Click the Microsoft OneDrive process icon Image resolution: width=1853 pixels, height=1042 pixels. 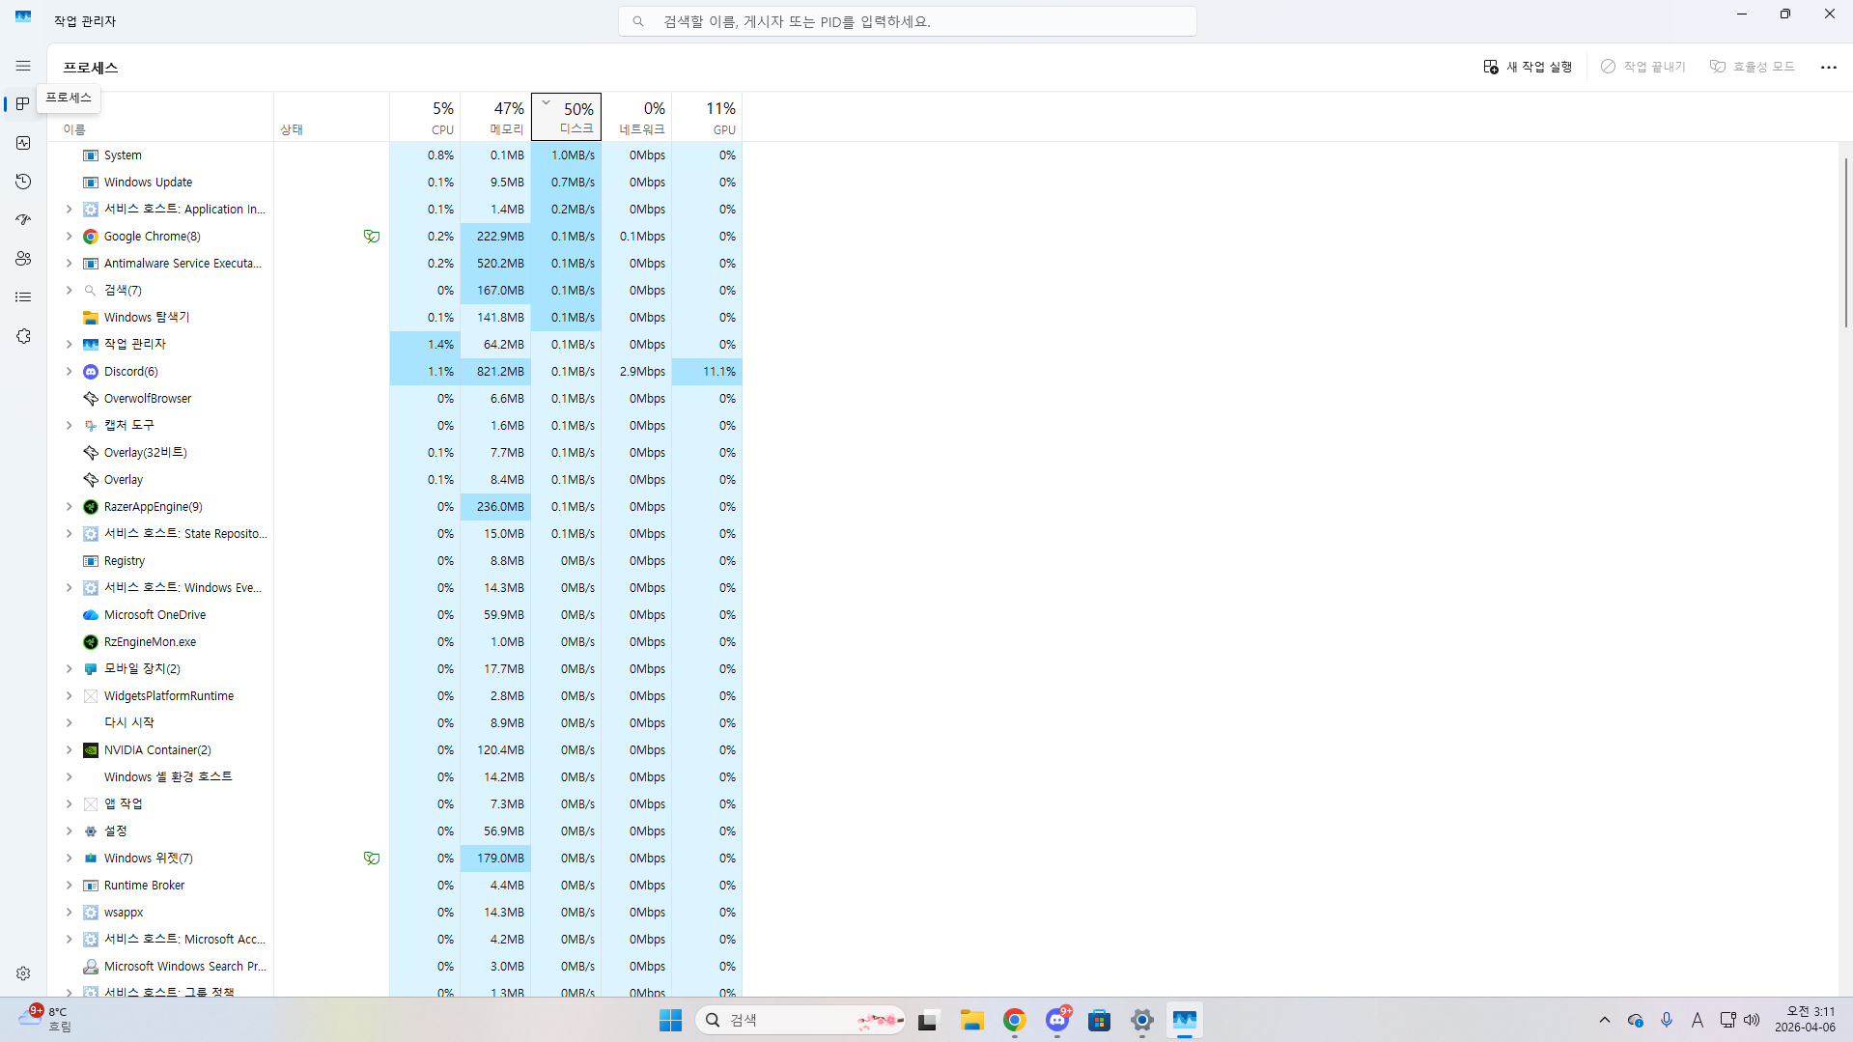point(91,615)
